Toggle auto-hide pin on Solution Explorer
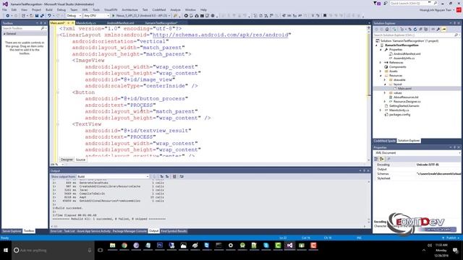This screenshot has width=463, height=260. coord(455,23)
